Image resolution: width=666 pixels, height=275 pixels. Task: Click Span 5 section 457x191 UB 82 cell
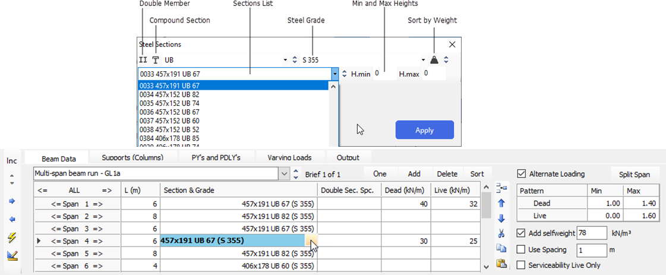[x=239, y=254]
